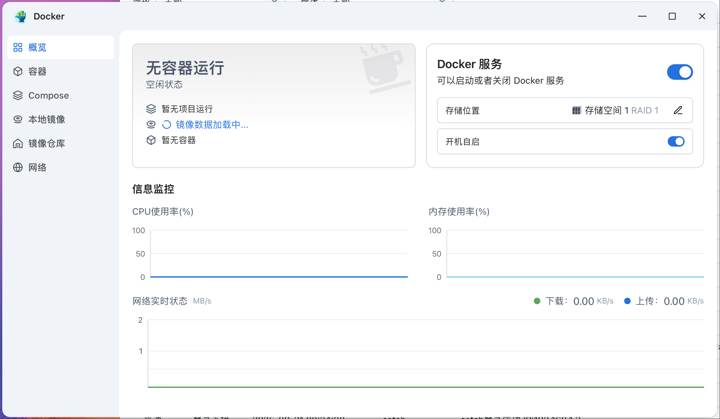The width and height of the screenshot is (720, 419).
Task: Maximize the Docker window
Action: 672,16
